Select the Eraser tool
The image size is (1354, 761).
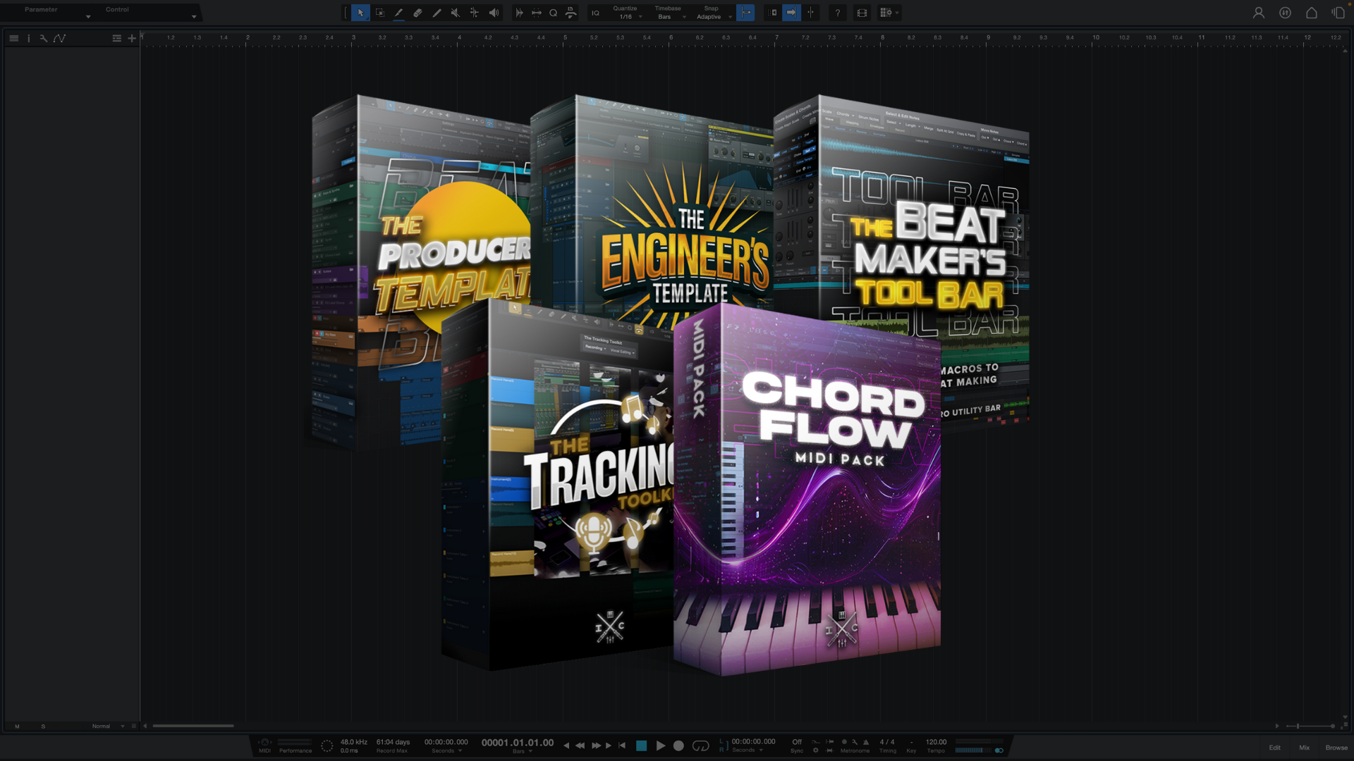tap(417, 13)
